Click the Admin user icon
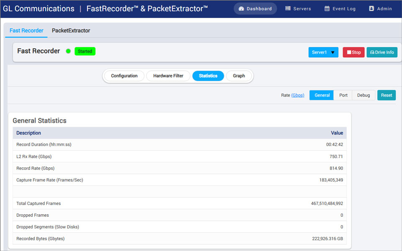The width and height of the screenshot is (402, 251). pyautogui.click(x=371, y=8)
